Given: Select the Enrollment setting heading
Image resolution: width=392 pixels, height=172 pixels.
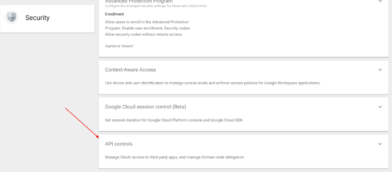Looking at the screenshot, I should (x=114, y=14).
